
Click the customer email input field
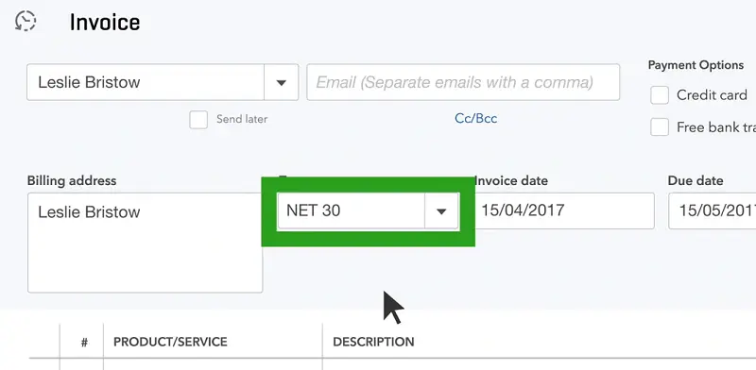pos(463,82)
